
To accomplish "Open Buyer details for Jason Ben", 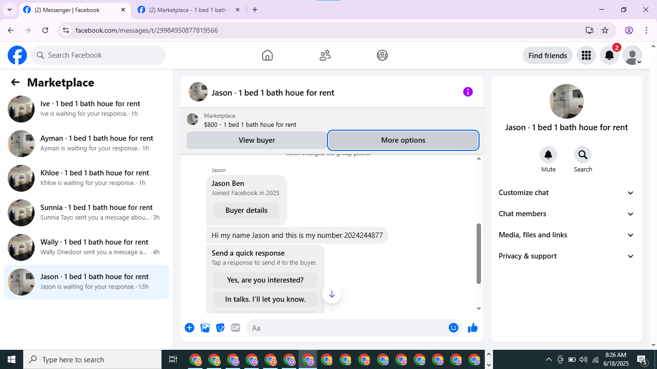I will 246,210.
